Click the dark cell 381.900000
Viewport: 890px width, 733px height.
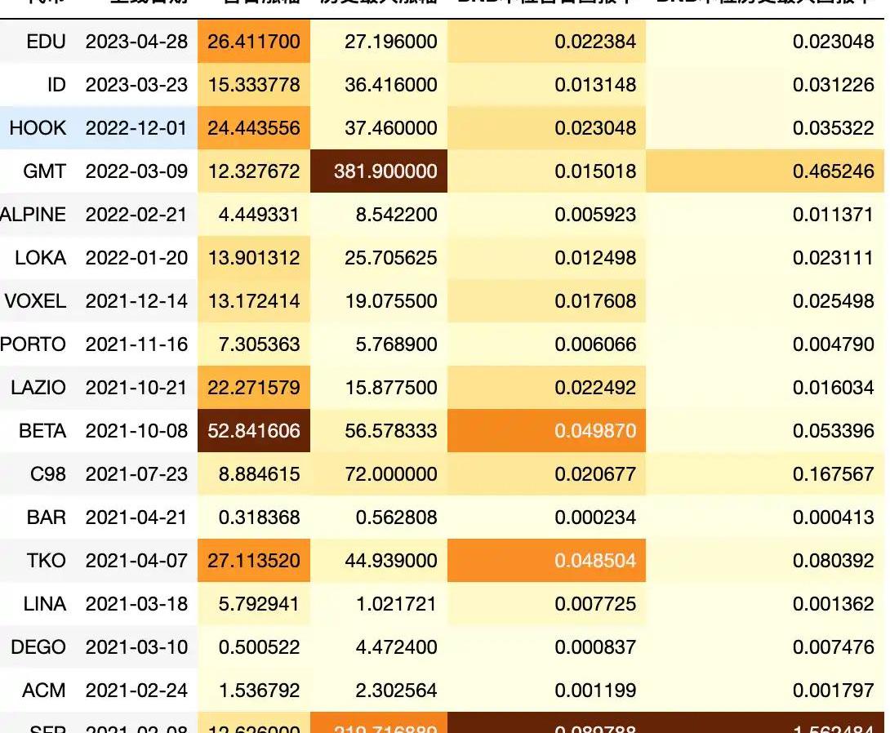385,171
